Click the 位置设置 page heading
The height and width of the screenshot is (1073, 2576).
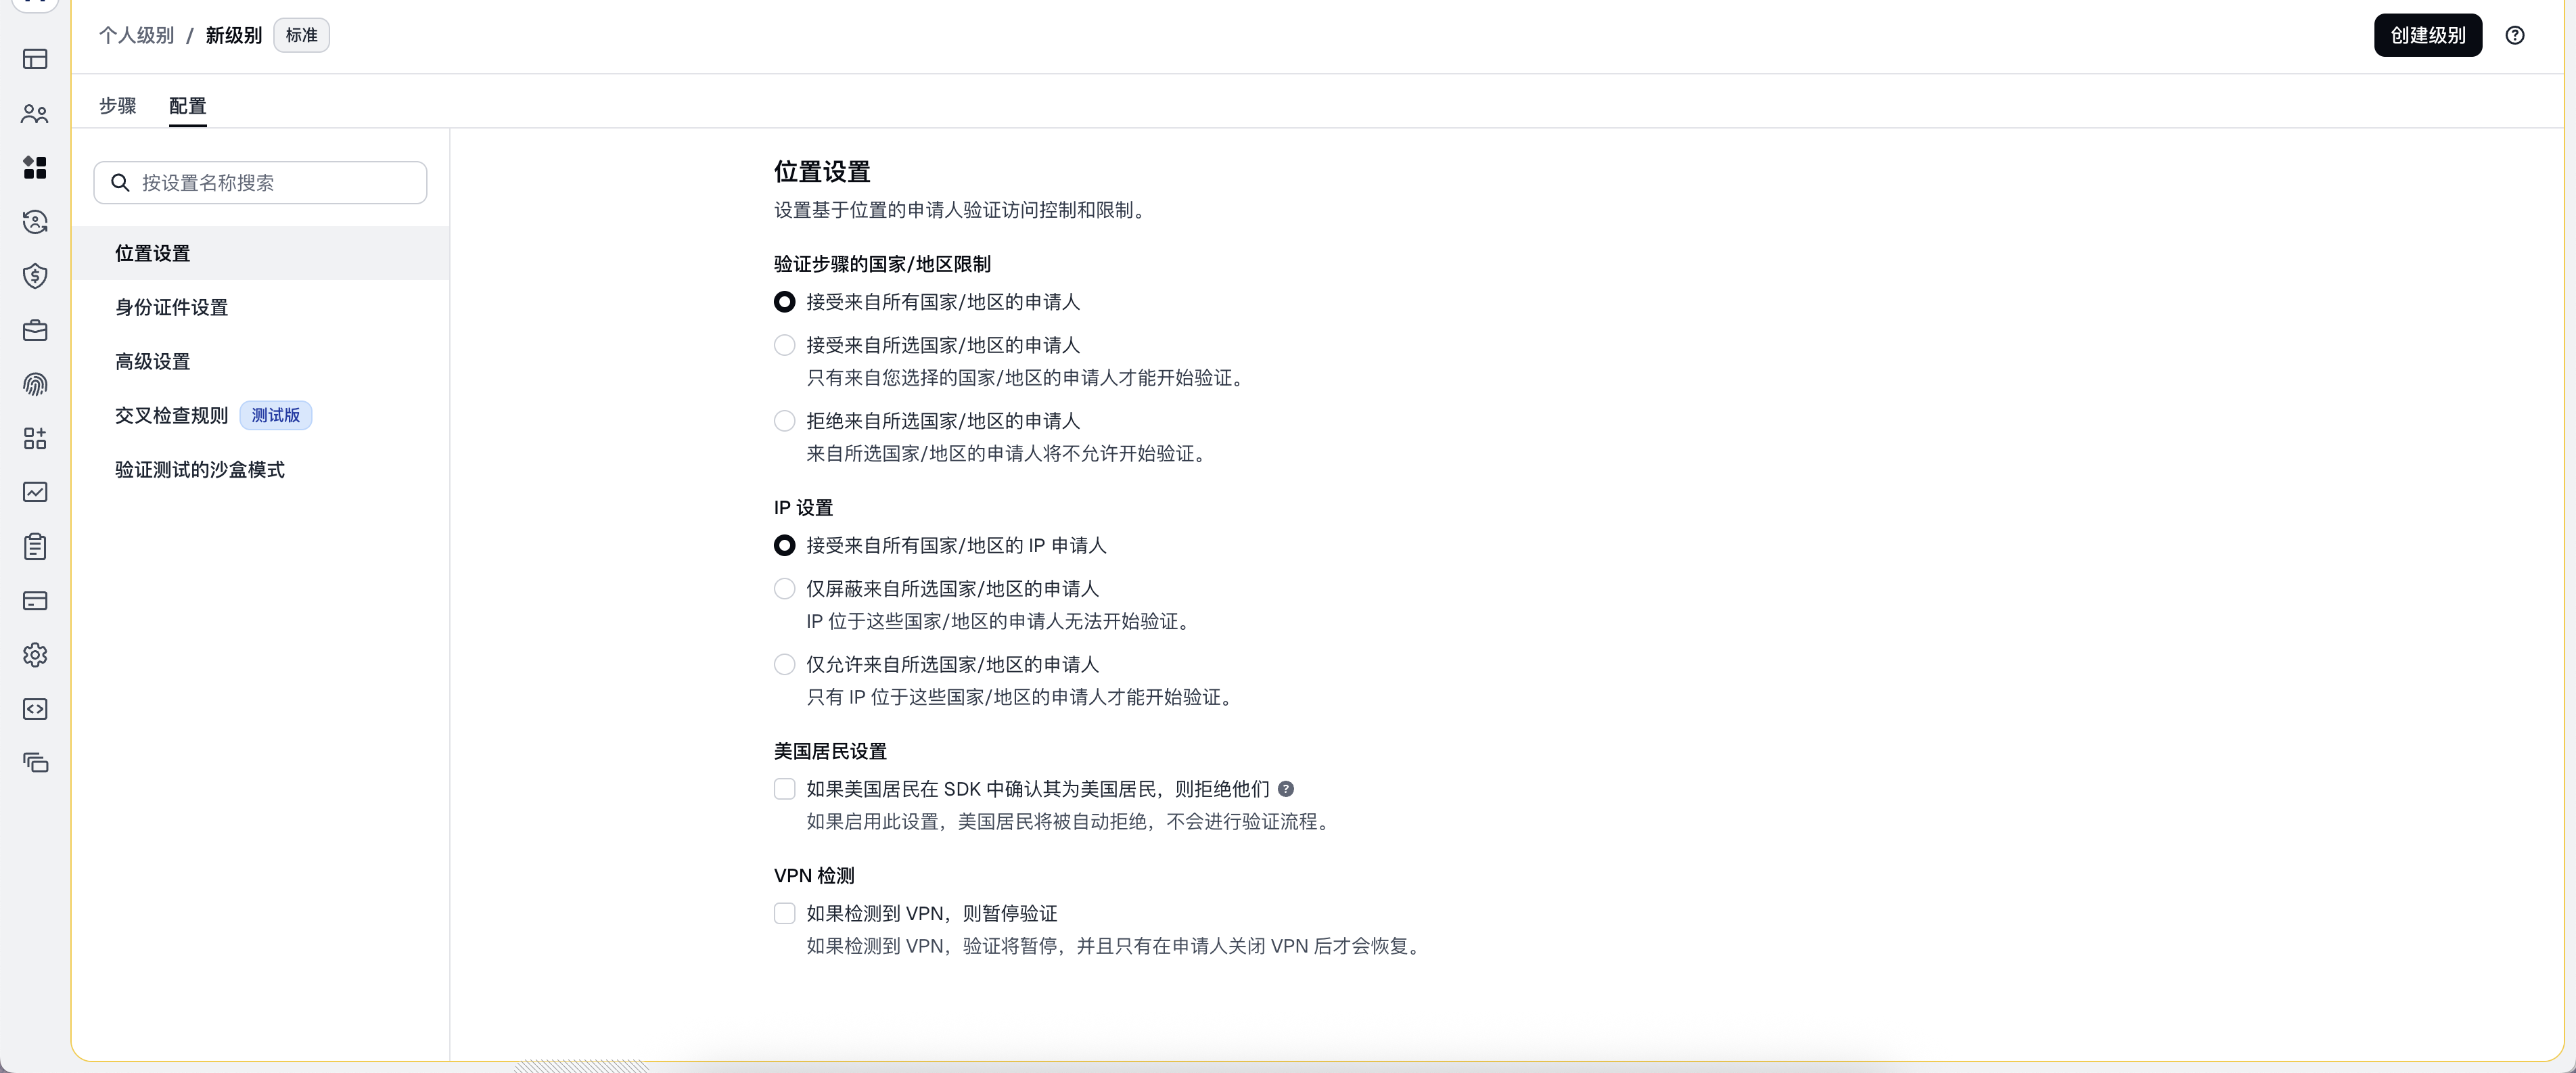(822, 172)
